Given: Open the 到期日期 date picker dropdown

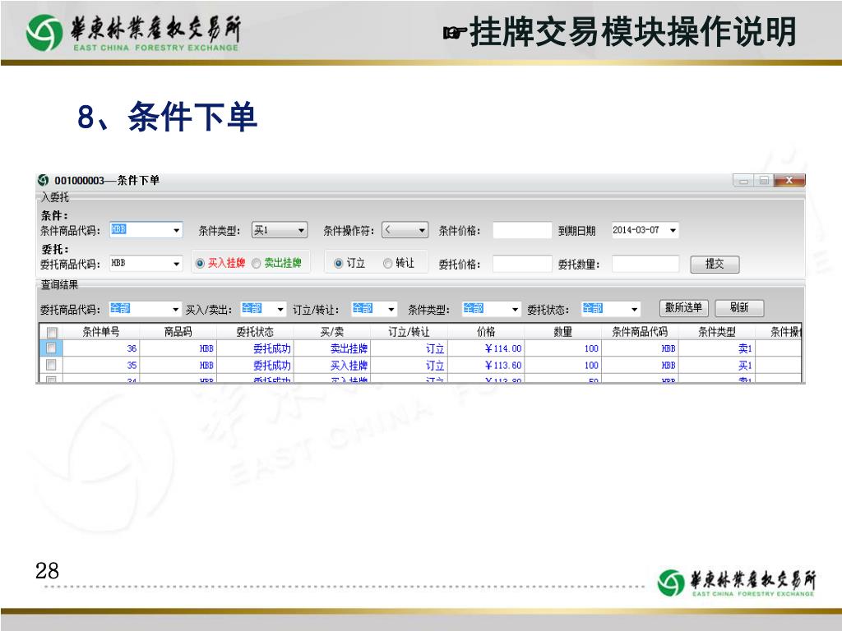Looking at the screenshot, I should pyautogui.click(x=673, y=231).
